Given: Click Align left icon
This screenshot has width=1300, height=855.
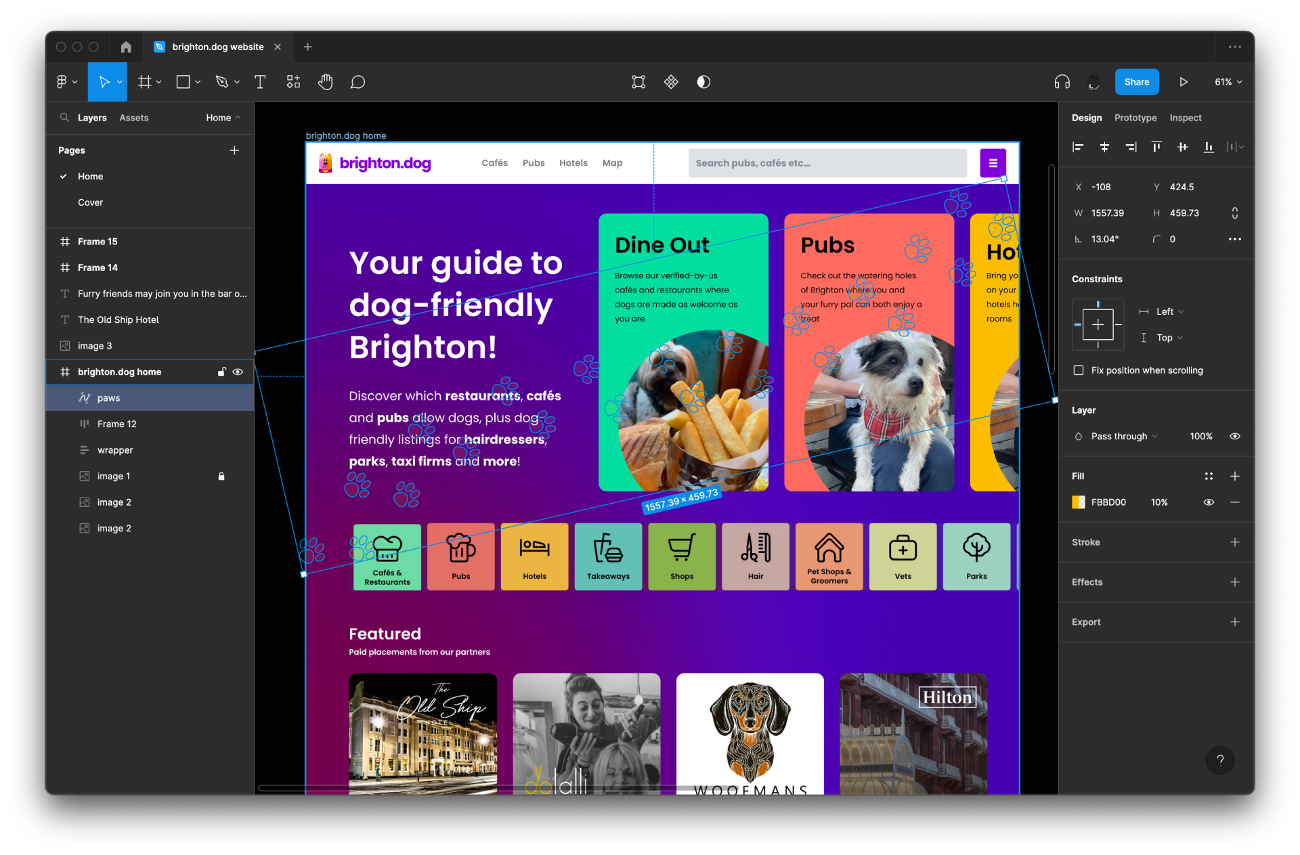Looking at the screenshot, I should 1079,147.
